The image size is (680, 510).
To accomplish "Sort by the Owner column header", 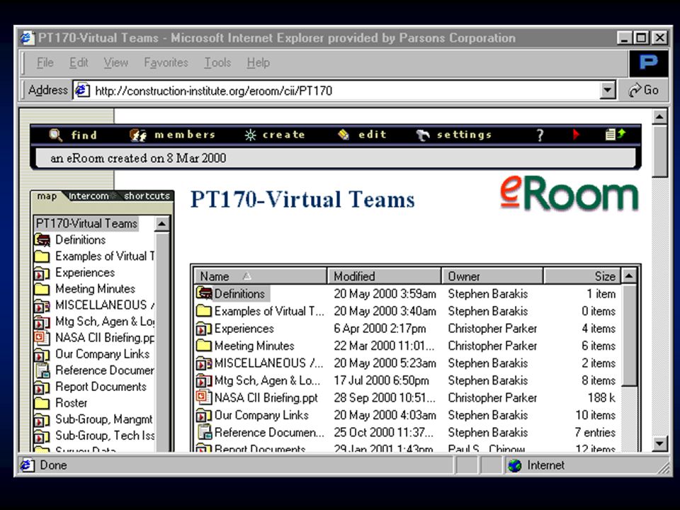I will tap(492, 276).
